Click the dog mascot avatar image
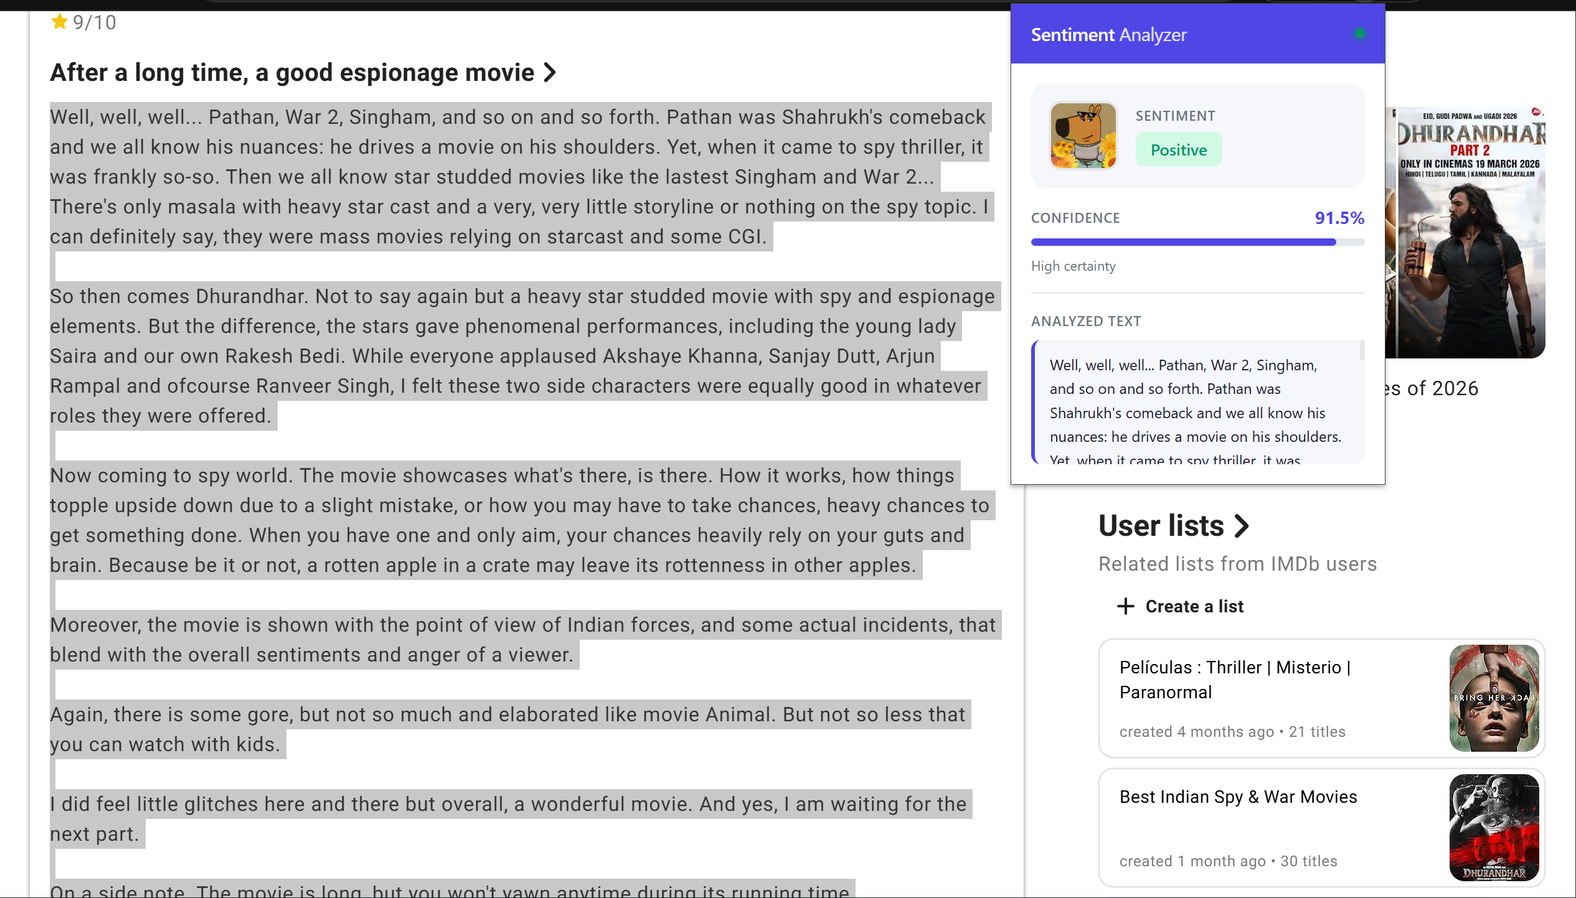The width and height of the screenshot is (1576, 898). [x=1083, y=136]
